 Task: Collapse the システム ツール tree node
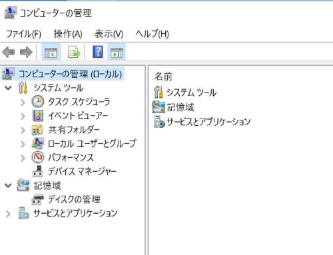(8, 88)
